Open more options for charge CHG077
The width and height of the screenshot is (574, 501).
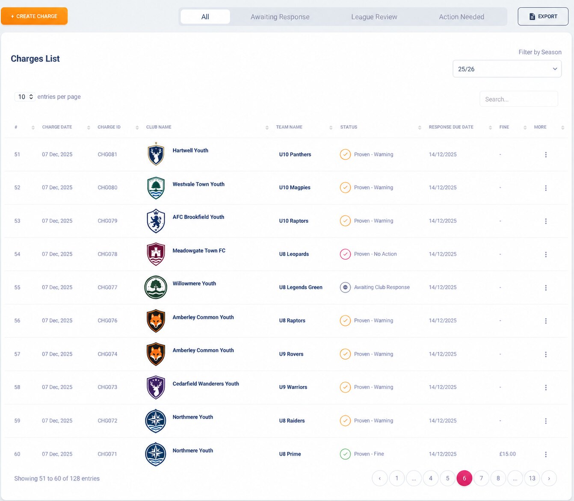[x=546, y=288]
